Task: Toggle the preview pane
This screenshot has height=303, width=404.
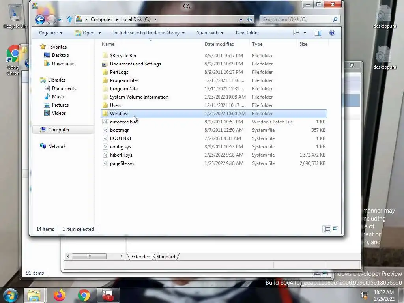Action: click(x=318, y=33)
